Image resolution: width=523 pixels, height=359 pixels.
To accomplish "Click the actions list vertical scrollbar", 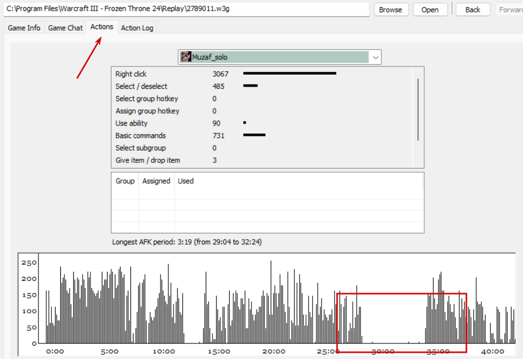I will coord(418,109).
